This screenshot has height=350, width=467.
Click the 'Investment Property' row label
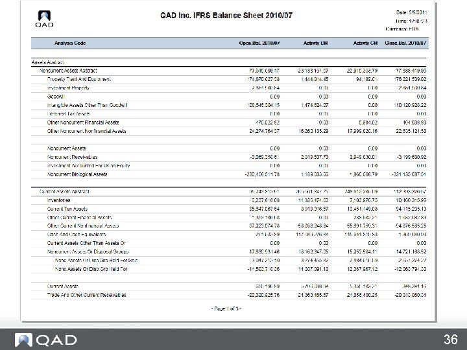pos(68,88)
